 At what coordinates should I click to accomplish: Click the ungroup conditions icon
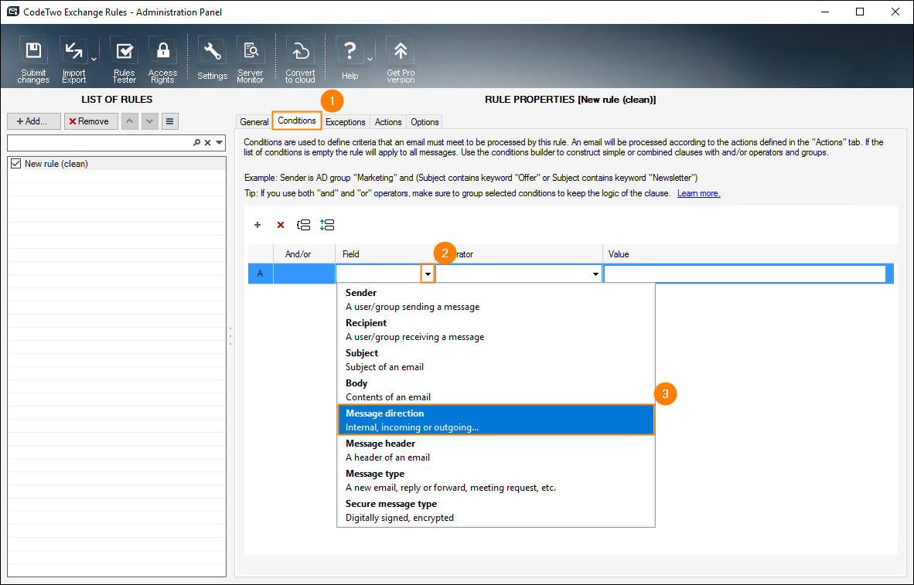[327, 225]
